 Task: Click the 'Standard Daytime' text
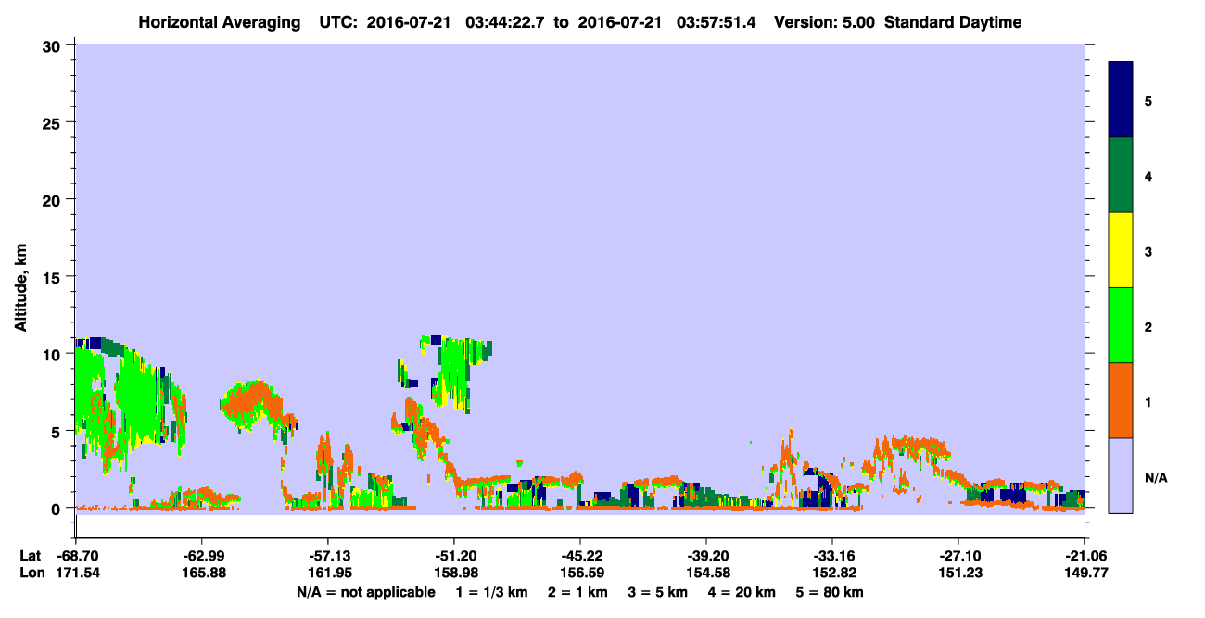[x=952, y=22]
